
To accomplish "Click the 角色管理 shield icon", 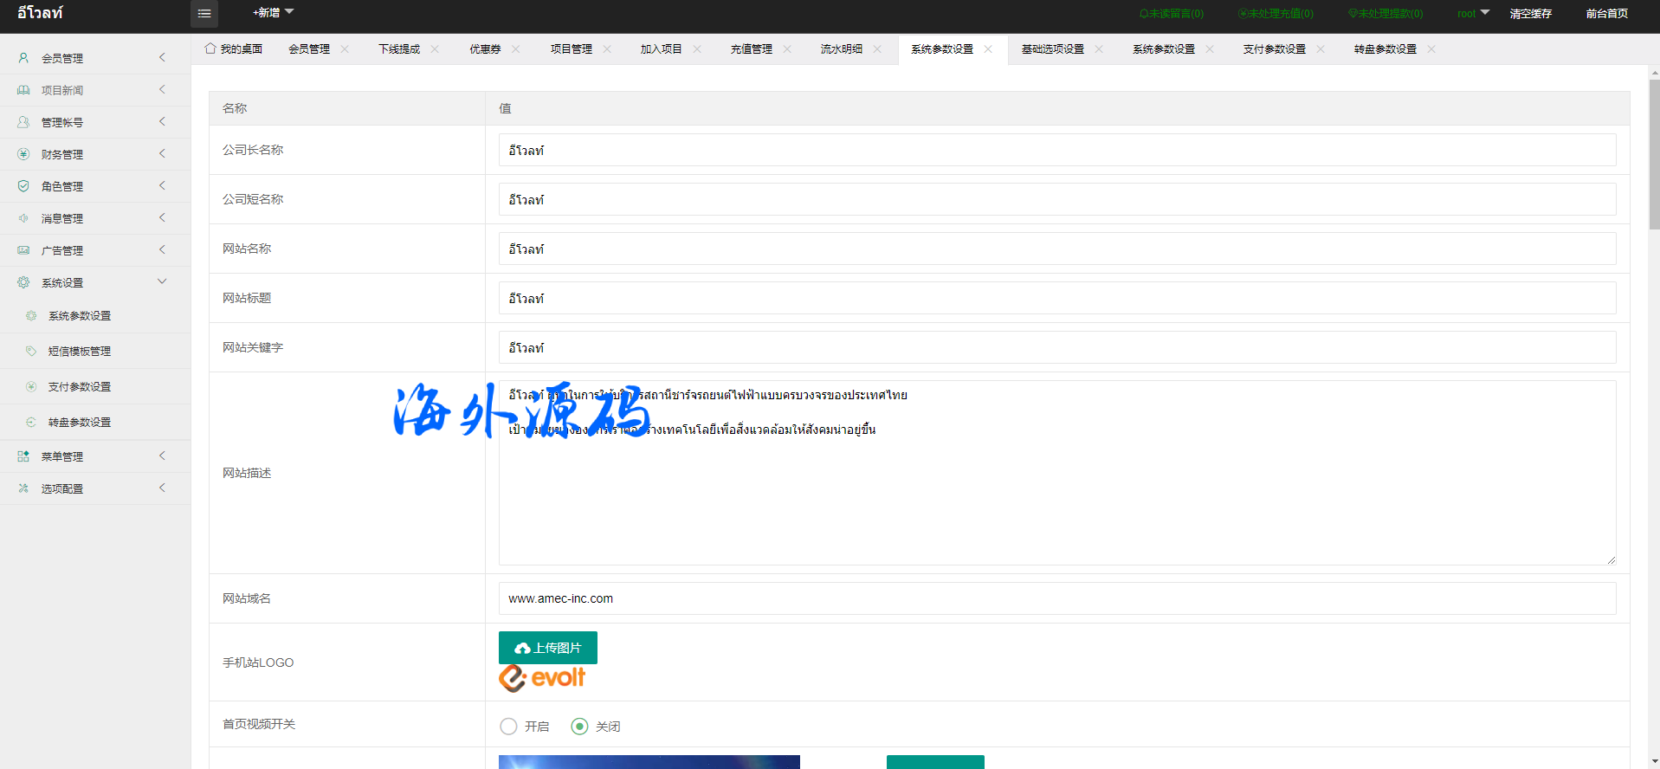I will pos(23,186).
